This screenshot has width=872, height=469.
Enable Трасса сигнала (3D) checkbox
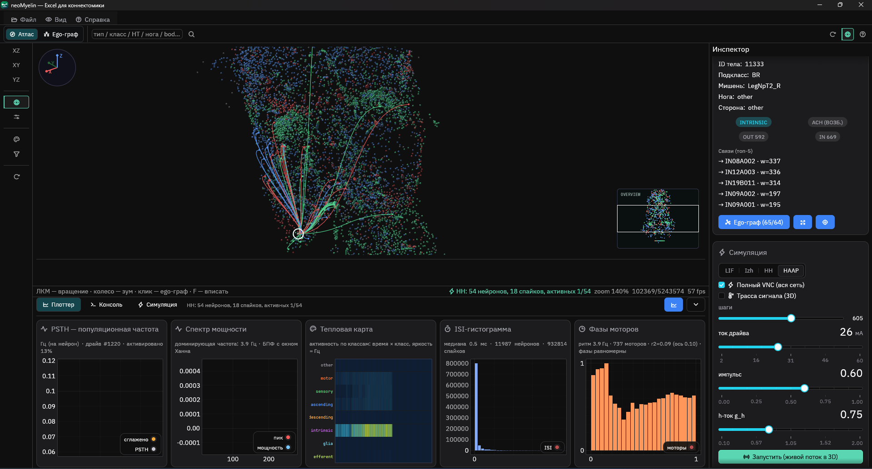coord(722,296)
